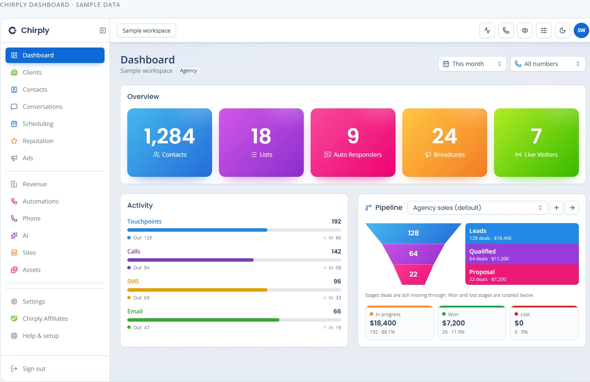Click the pipeline branch icon next to Pipeline
This screenshot has width=590, height=382.
tap(368, 208)
